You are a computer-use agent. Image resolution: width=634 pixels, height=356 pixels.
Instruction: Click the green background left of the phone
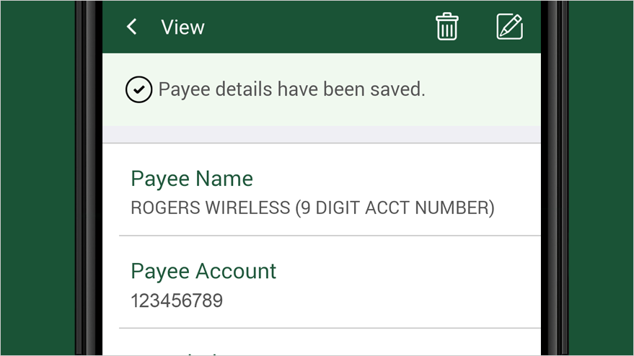pos(38,178)
